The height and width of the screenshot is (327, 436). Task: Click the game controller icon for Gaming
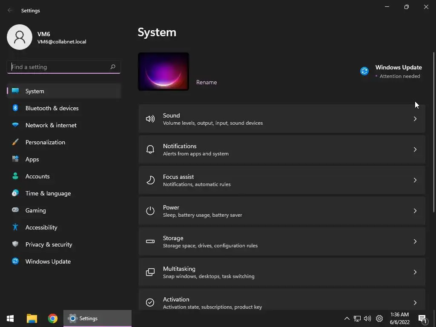[x=15, y=210]
